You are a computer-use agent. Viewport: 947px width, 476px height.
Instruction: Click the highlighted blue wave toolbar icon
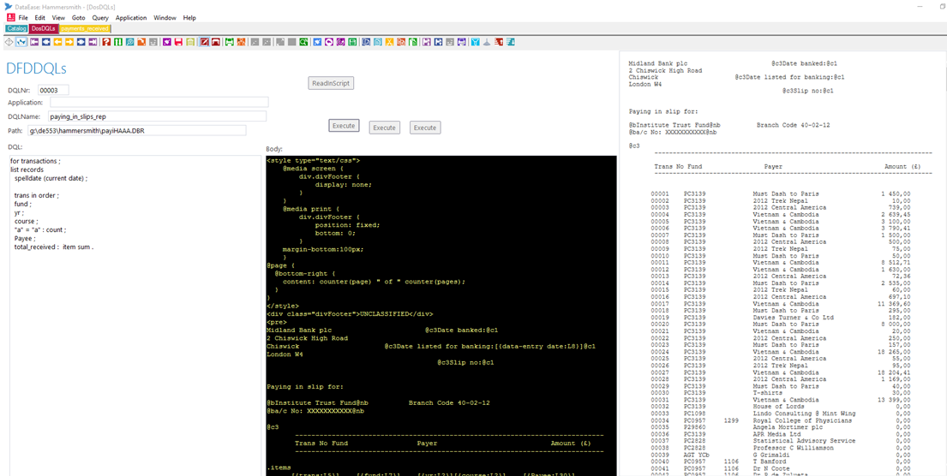(21, 42)
